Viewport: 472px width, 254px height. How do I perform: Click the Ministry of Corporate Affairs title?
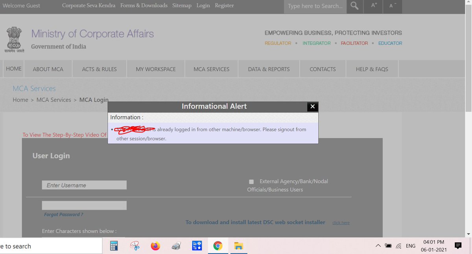[92, 34]
